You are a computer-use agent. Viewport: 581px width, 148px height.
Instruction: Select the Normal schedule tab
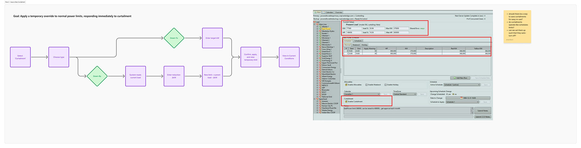347,45
